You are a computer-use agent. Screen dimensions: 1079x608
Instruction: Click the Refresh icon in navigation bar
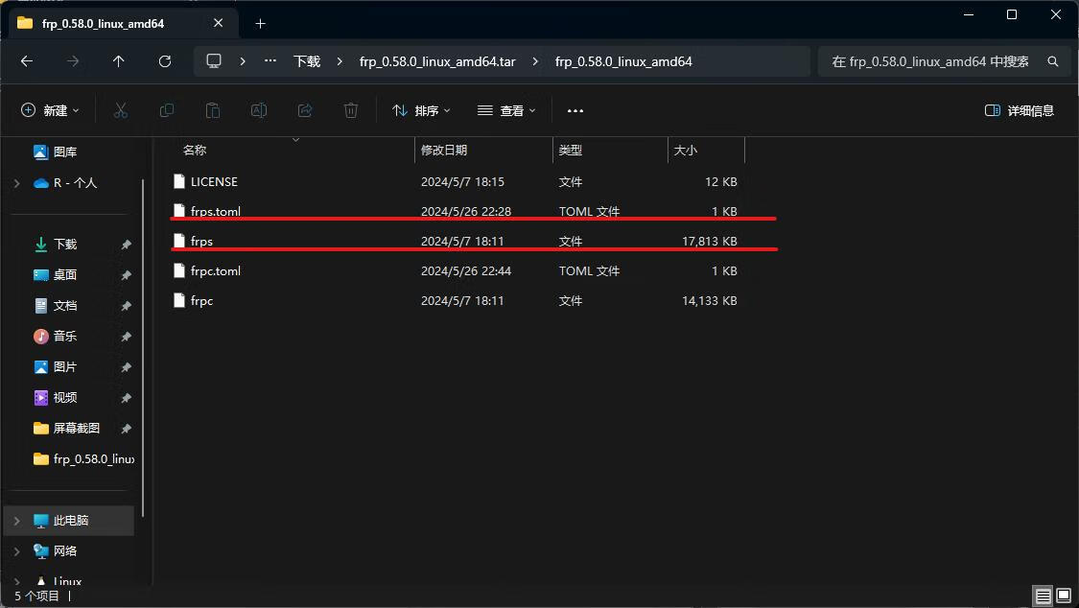(165, 61)
